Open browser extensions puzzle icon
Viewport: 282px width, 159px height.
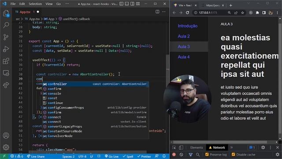pos(257,13)
